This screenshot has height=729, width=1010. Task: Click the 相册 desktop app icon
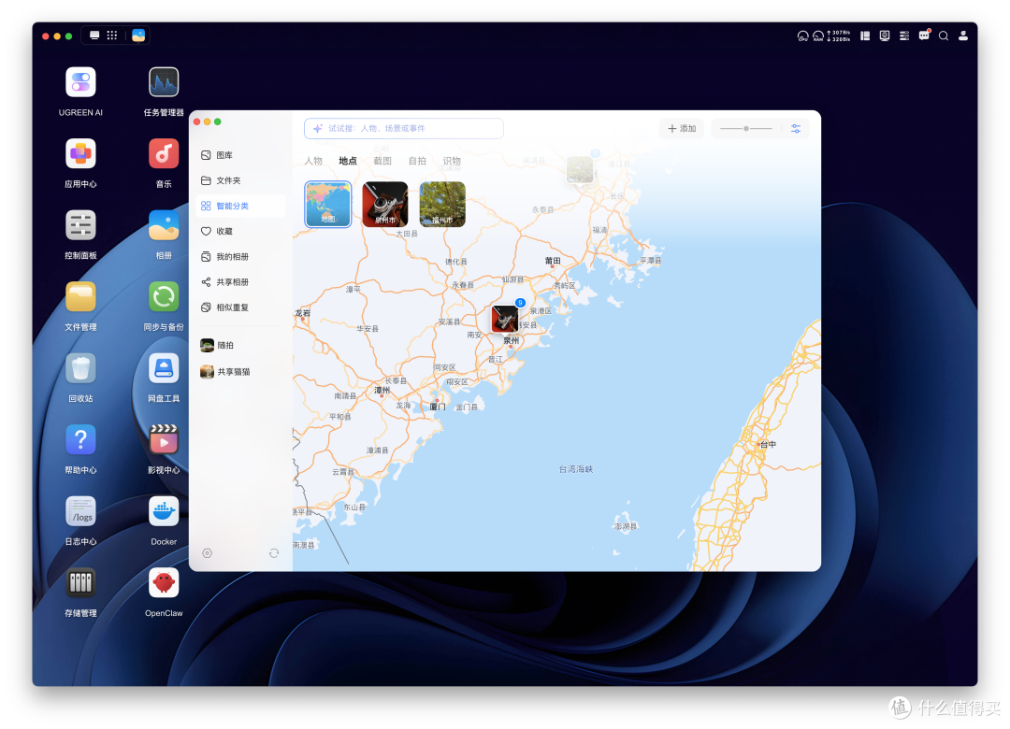coord(164,225)
